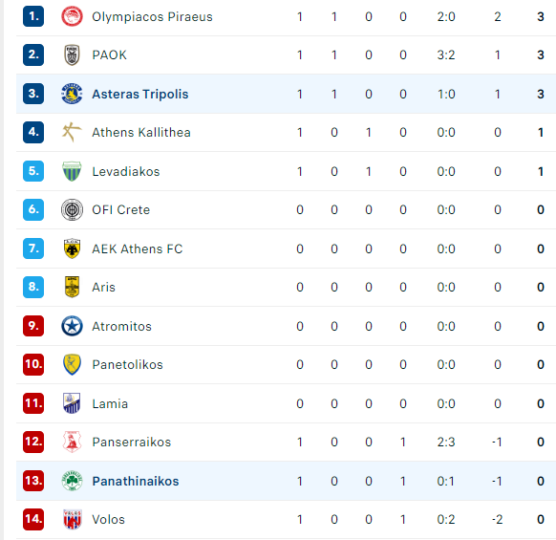Click the Levadiakos green striped crest
Screen dimensions: 556x540
(72, 171)
